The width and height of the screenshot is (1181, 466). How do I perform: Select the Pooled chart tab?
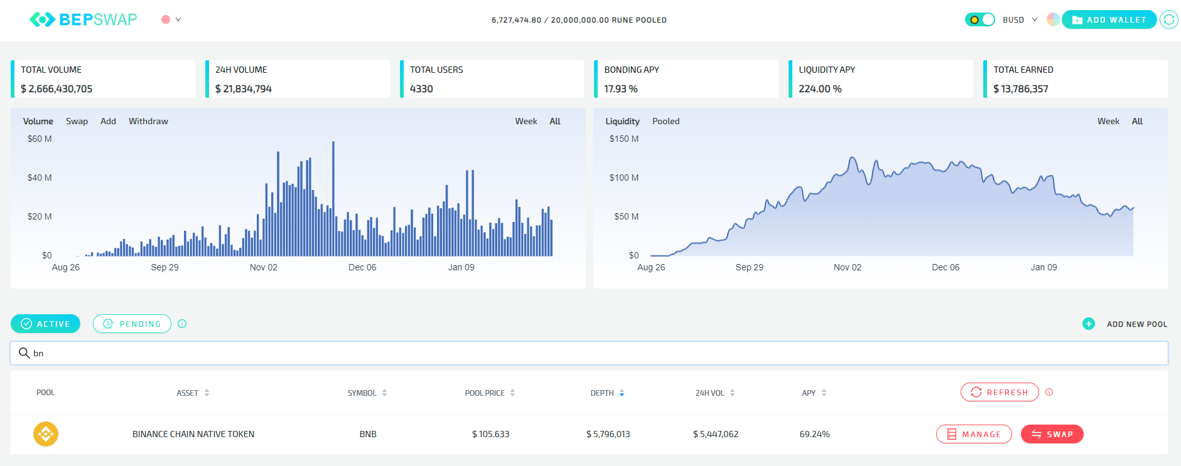[666, 121]
